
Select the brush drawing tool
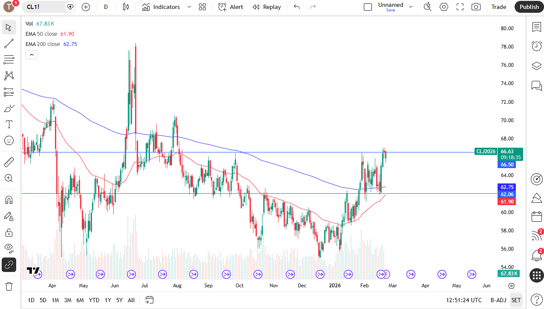point(9,108)
